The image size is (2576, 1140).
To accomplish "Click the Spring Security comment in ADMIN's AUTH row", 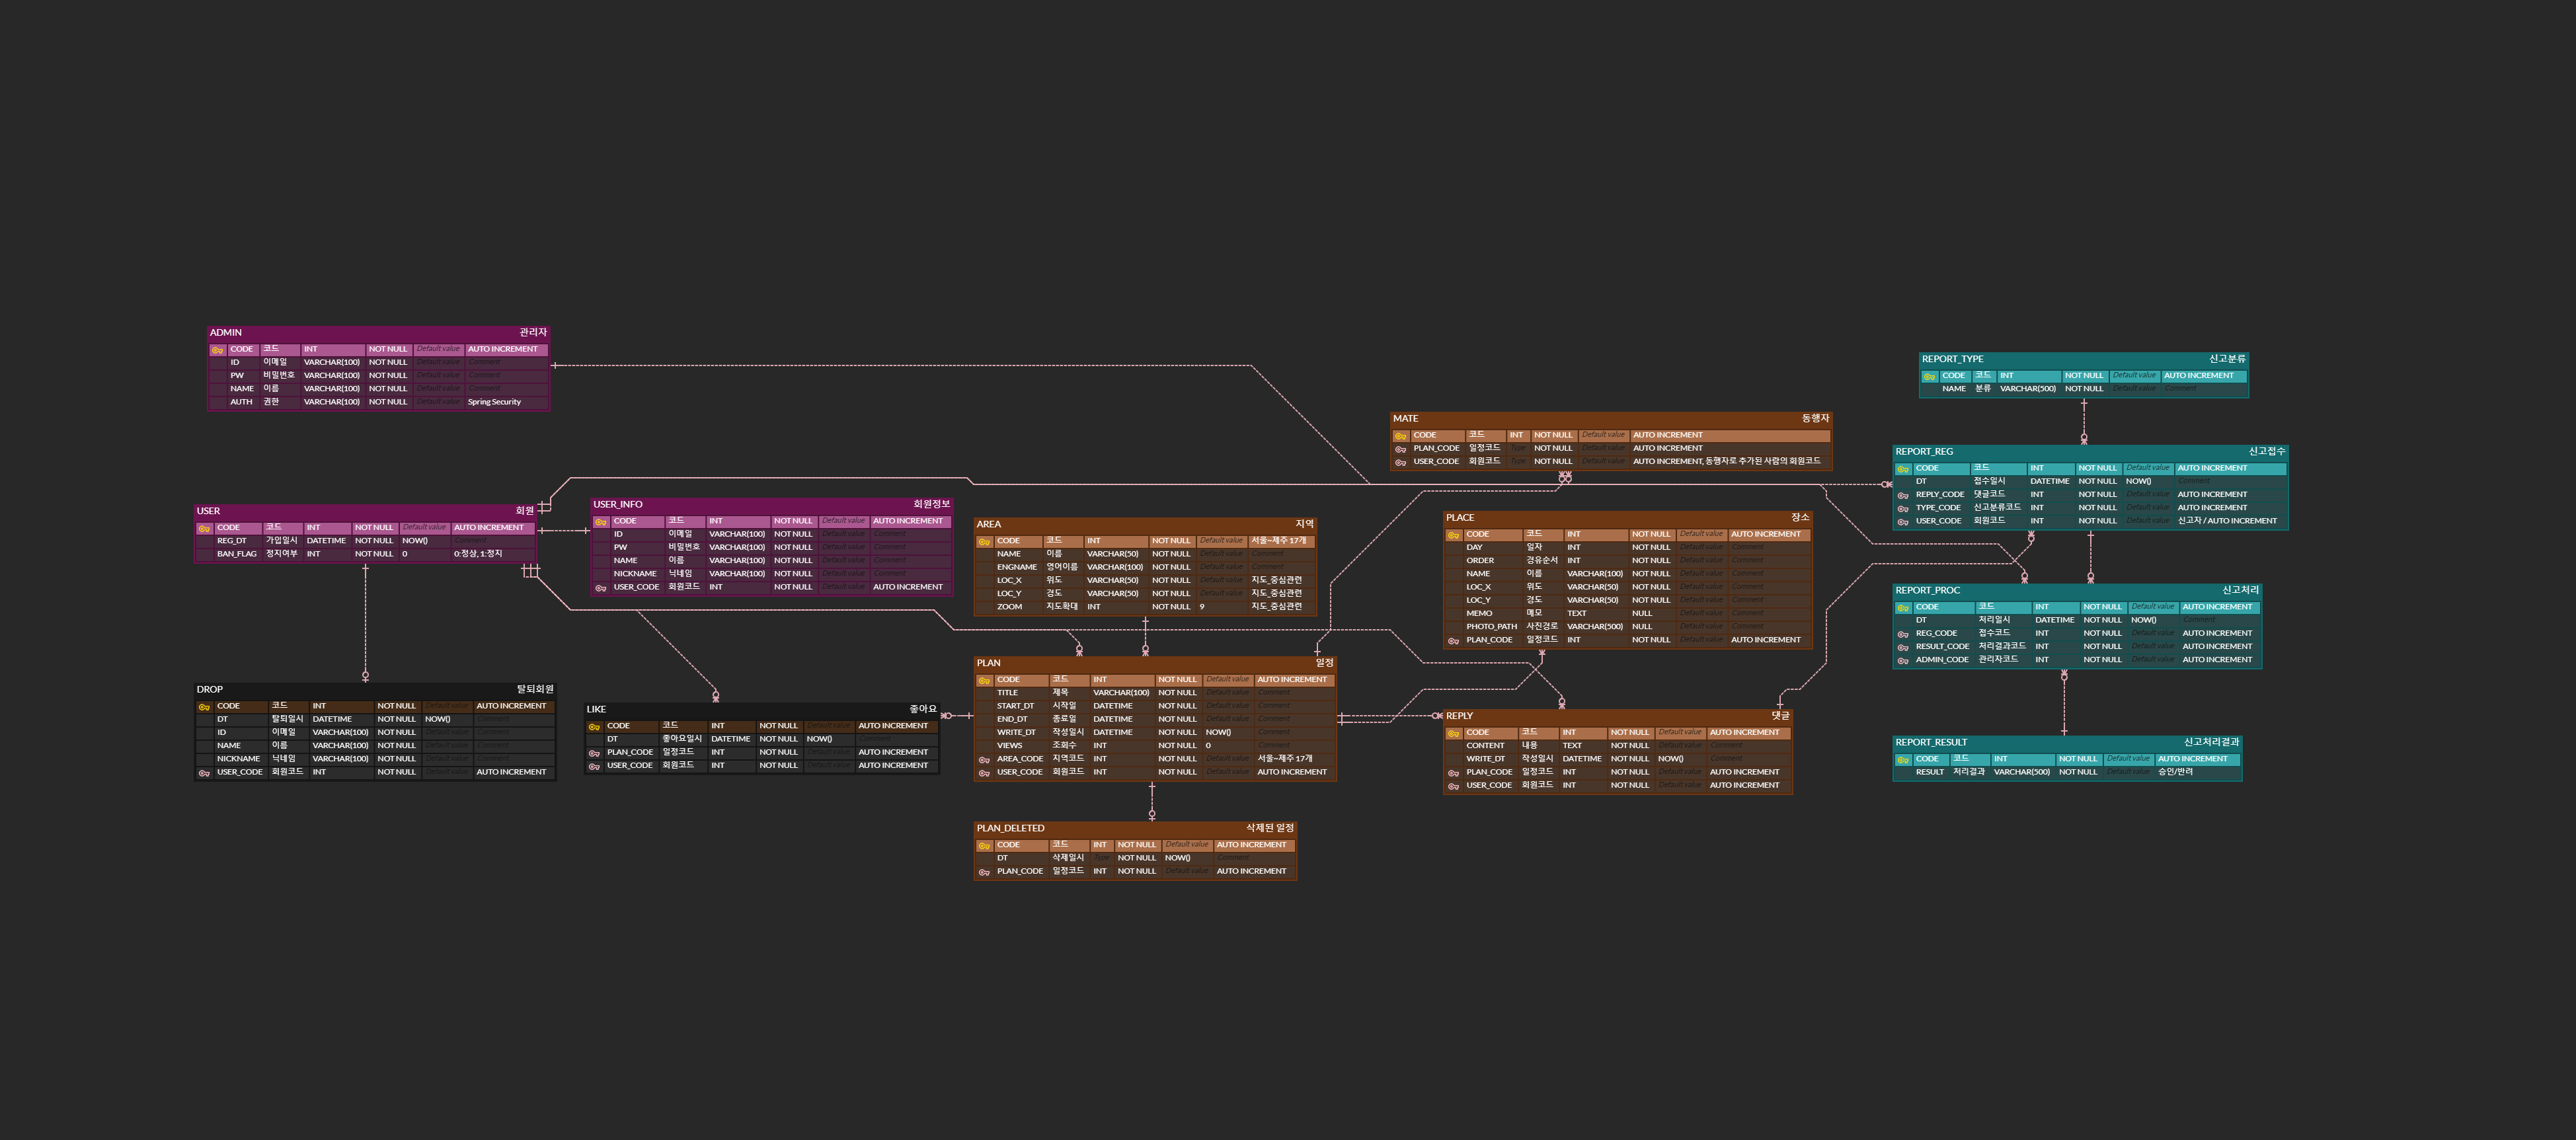I will point(494,402).
